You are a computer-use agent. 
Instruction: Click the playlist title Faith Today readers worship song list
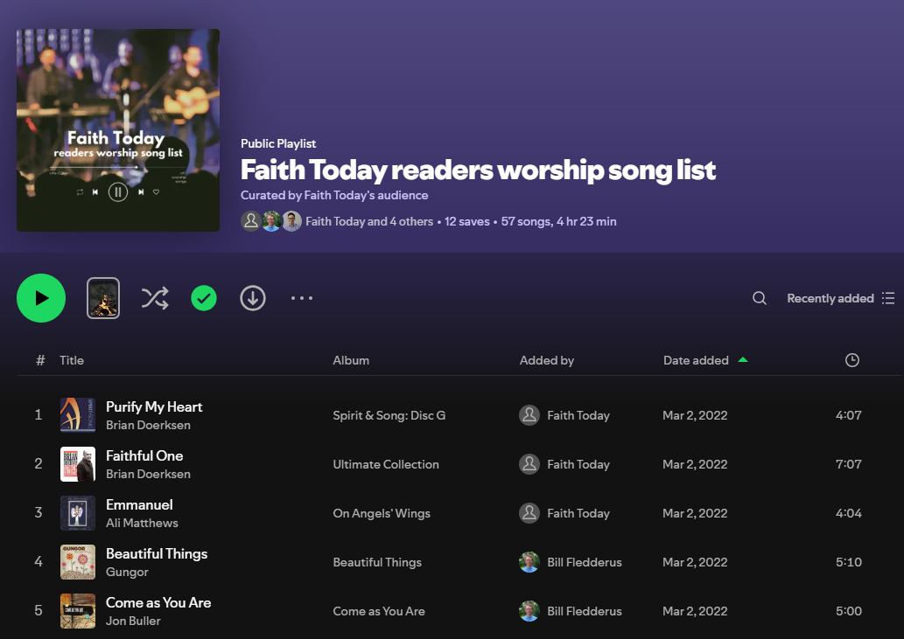[478, 170]
